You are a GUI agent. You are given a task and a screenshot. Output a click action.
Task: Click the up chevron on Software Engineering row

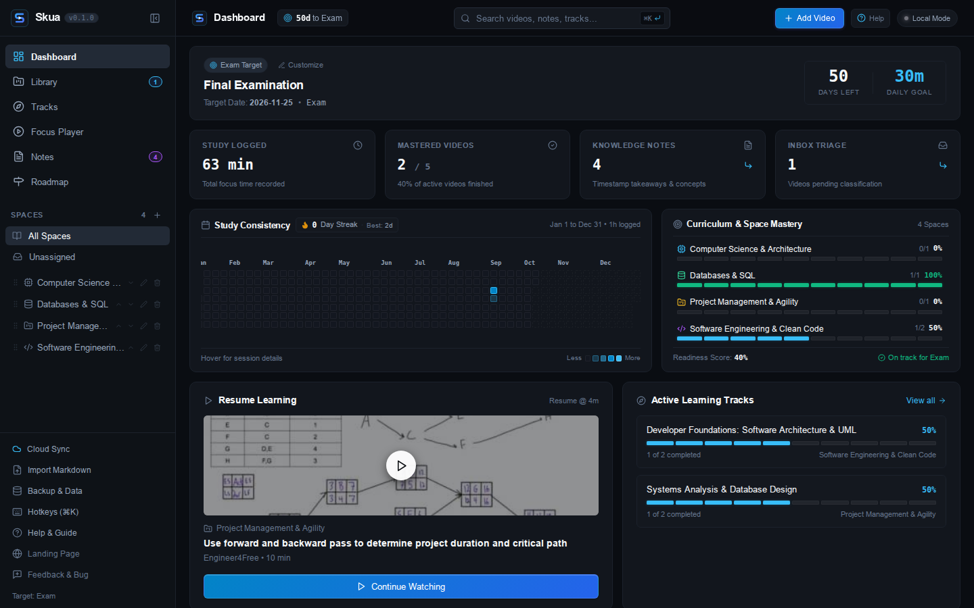131,348
